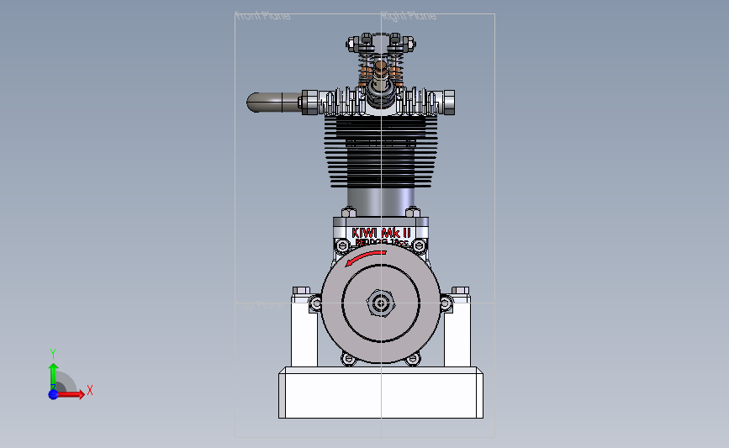Click the bottom-left crankcase cover screw
This screenshot has height=448, width=729.
coord(349,359)
